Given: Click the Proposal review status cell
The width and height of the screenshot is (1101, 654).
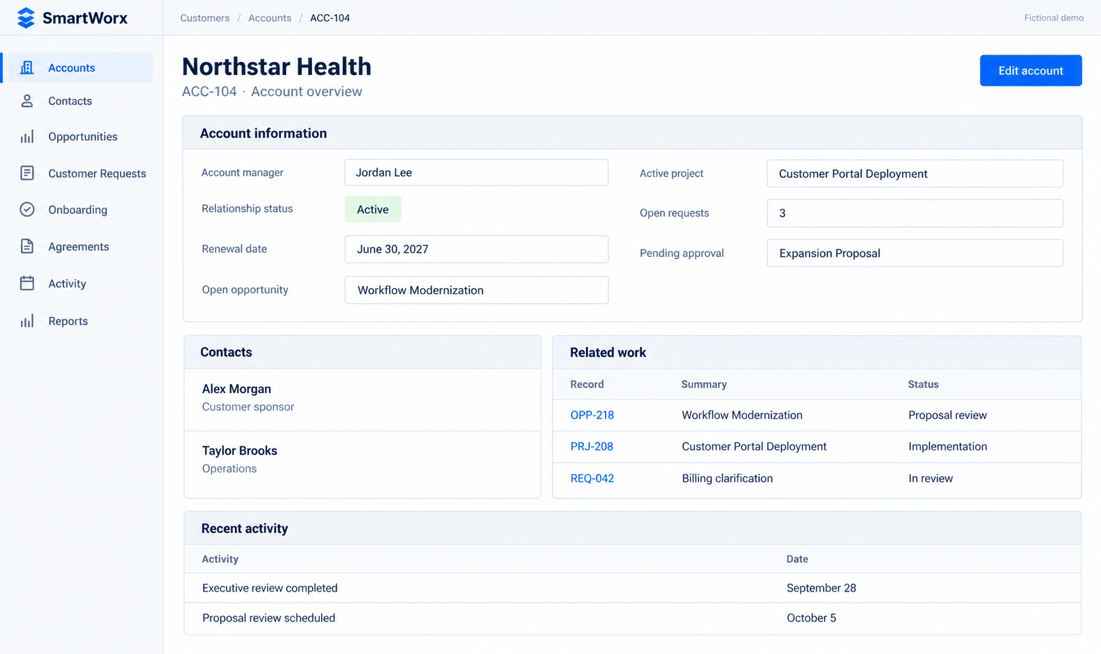Looking at the screenshot, I should (x=947, y=415).
